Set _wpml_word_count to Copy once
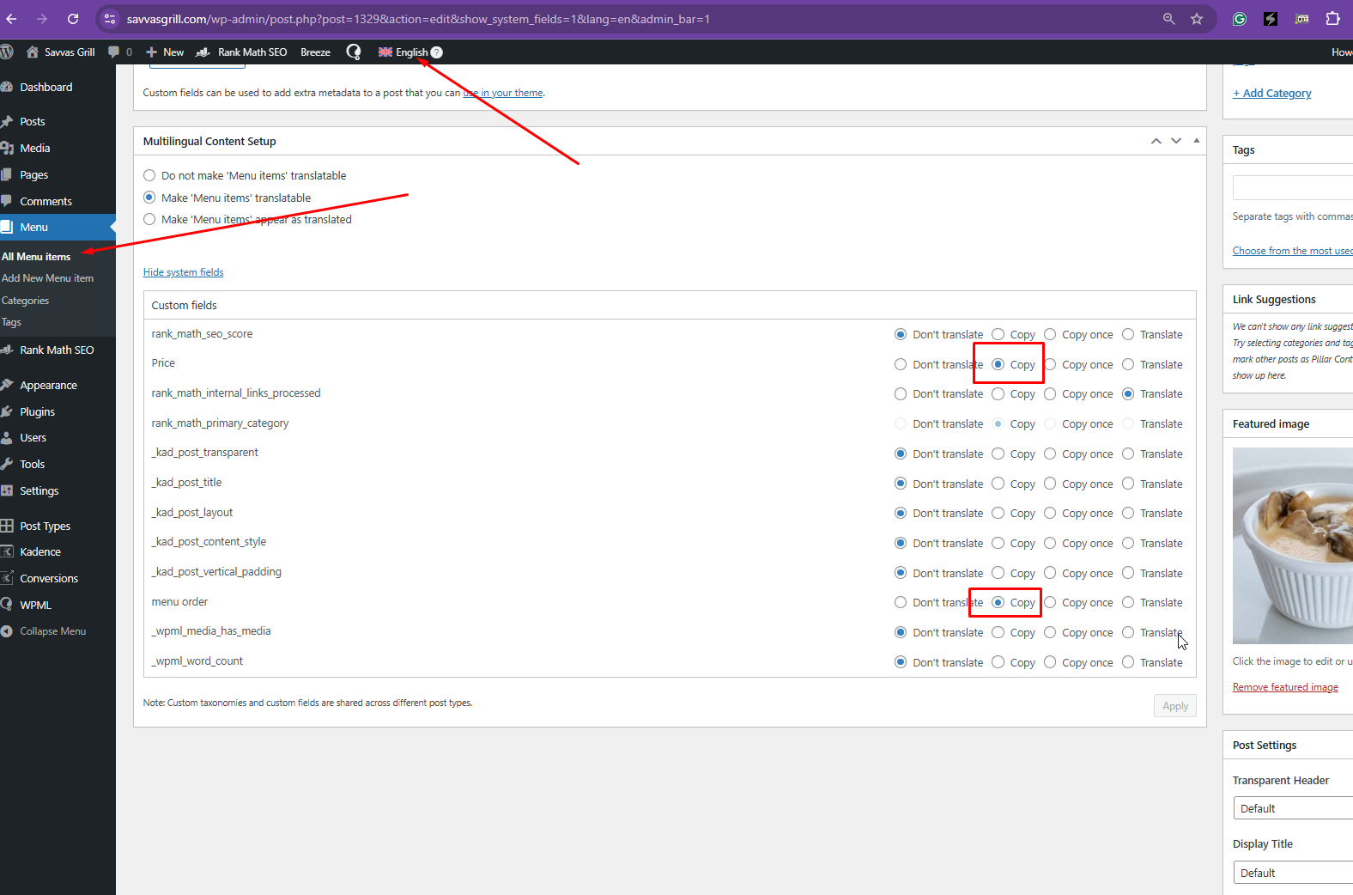This screenshot has height=895, width=1353. click(x=1050, y=662)
